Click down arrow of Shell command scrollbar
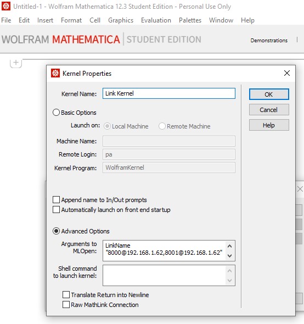This screenshot has width=304, height=324. pyautogui.click(x=230, y=281)
